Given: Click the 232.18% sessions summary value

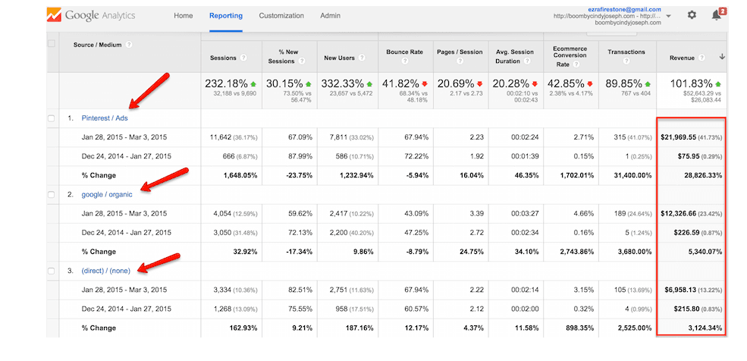Looking at the screenshot, I should (227, 83).
